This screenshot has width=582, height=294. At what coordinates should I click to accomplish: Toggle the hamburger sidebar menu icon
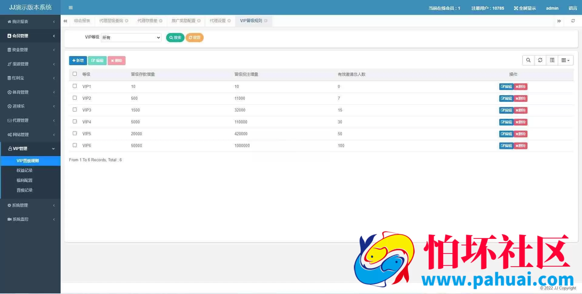71,8
